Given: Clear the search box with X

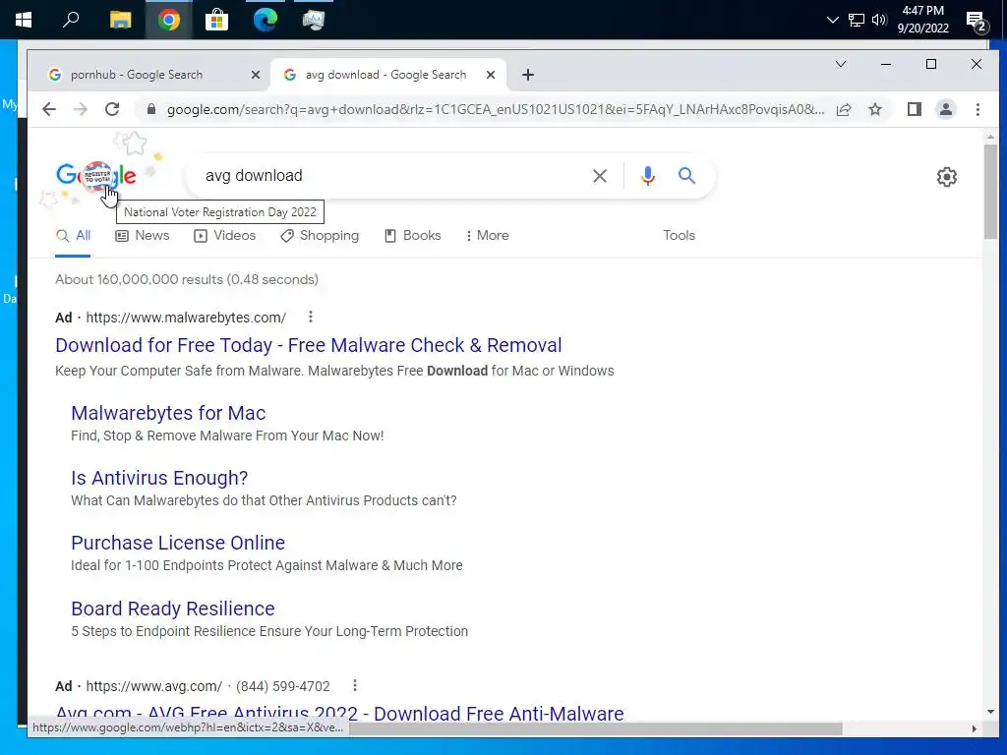Looking at the screenshot, I should coord(600,176).
